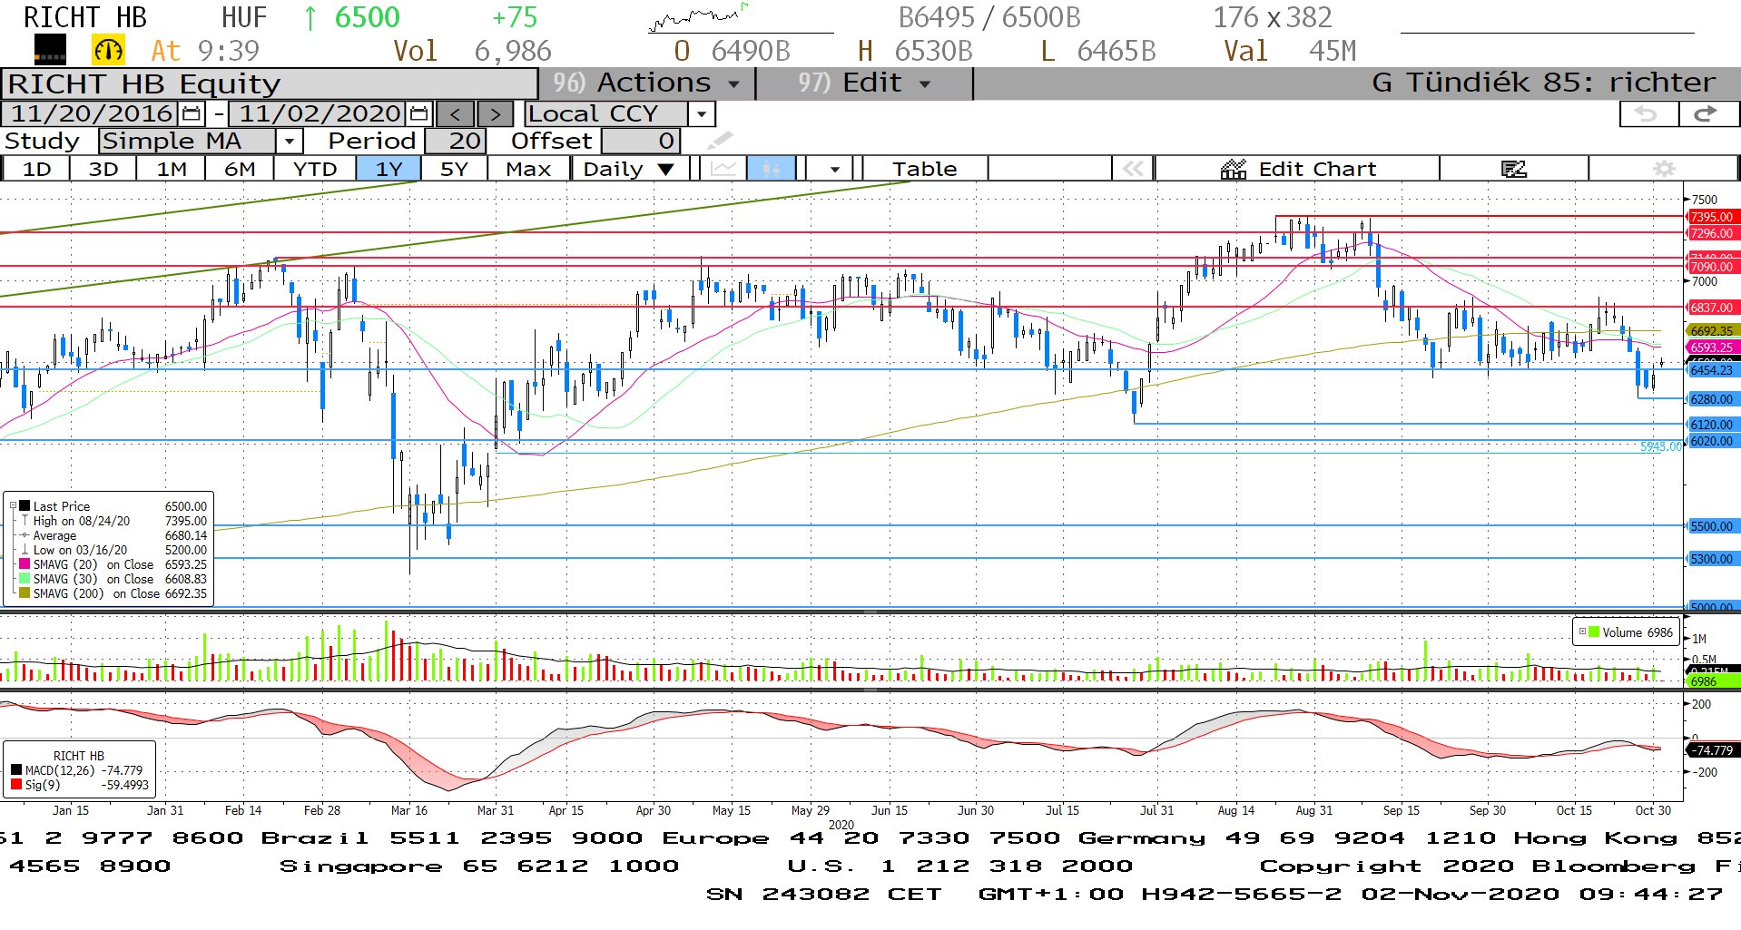Click the G Tündiék 85: richter title
1741x930 pixels.
[x=1543, y=83]
